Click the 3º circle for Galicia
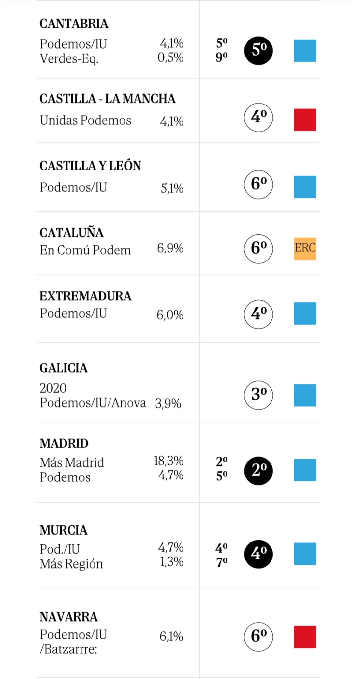352x679 pixels. [x=258, y=395]
